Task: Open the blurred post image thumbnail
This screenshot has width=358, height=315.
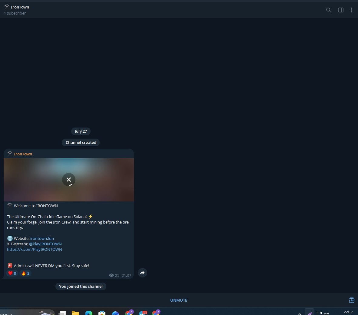Action: click(x=69, y=180)
